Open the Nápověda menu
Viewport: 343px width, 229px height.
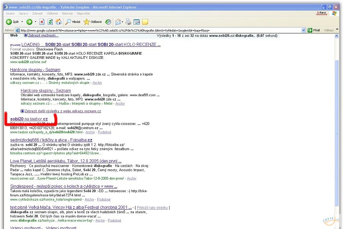coord(83,13)
